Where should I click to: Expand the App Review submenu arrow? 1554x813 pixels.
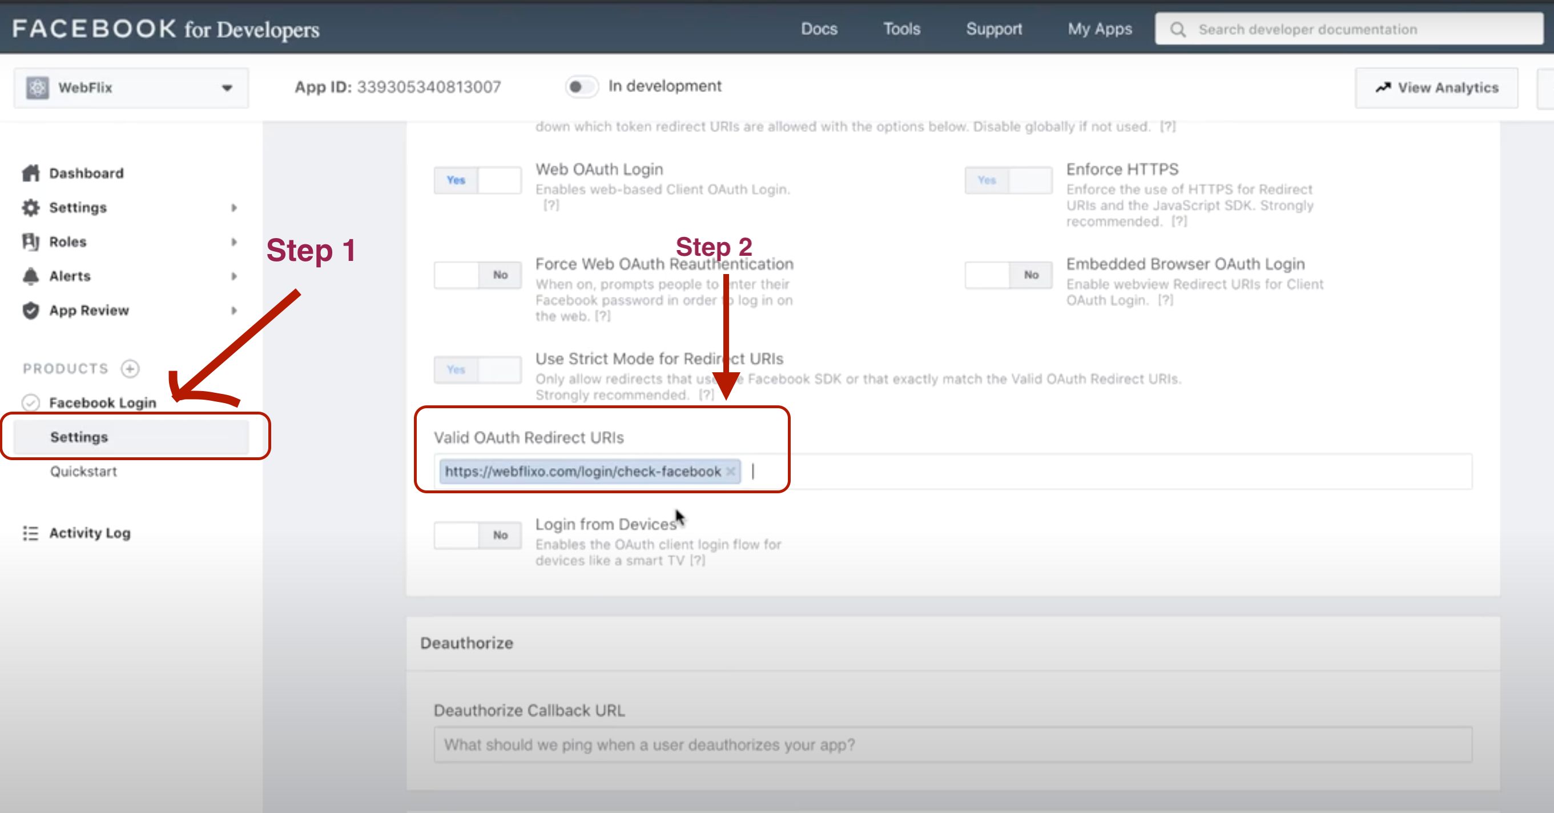234,311
